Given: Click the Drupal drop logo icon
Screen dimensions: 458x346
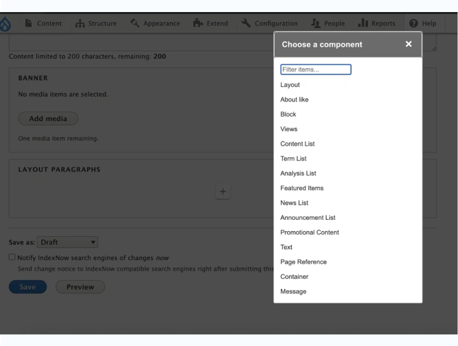Looking at the screenshot, I should [x=5, y=24].
